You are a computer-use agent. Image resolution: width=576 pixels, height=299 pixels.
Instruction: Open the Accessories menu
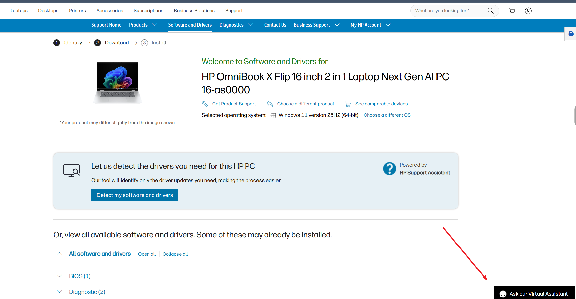110,11
